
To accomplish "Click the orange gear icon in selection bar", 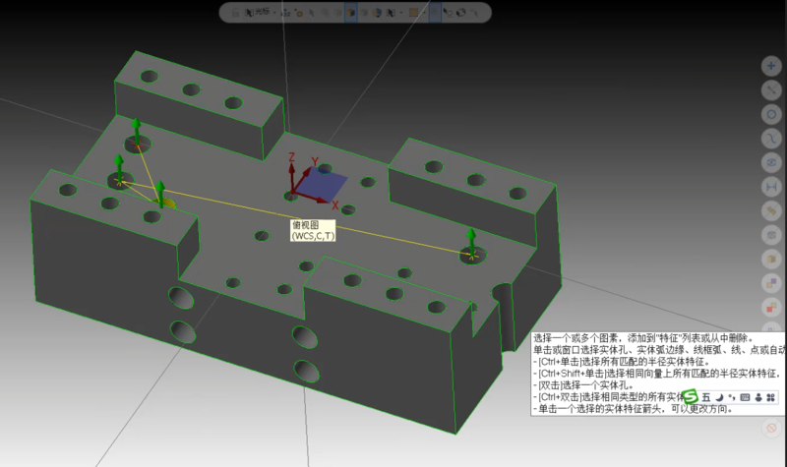I will 299,13.
